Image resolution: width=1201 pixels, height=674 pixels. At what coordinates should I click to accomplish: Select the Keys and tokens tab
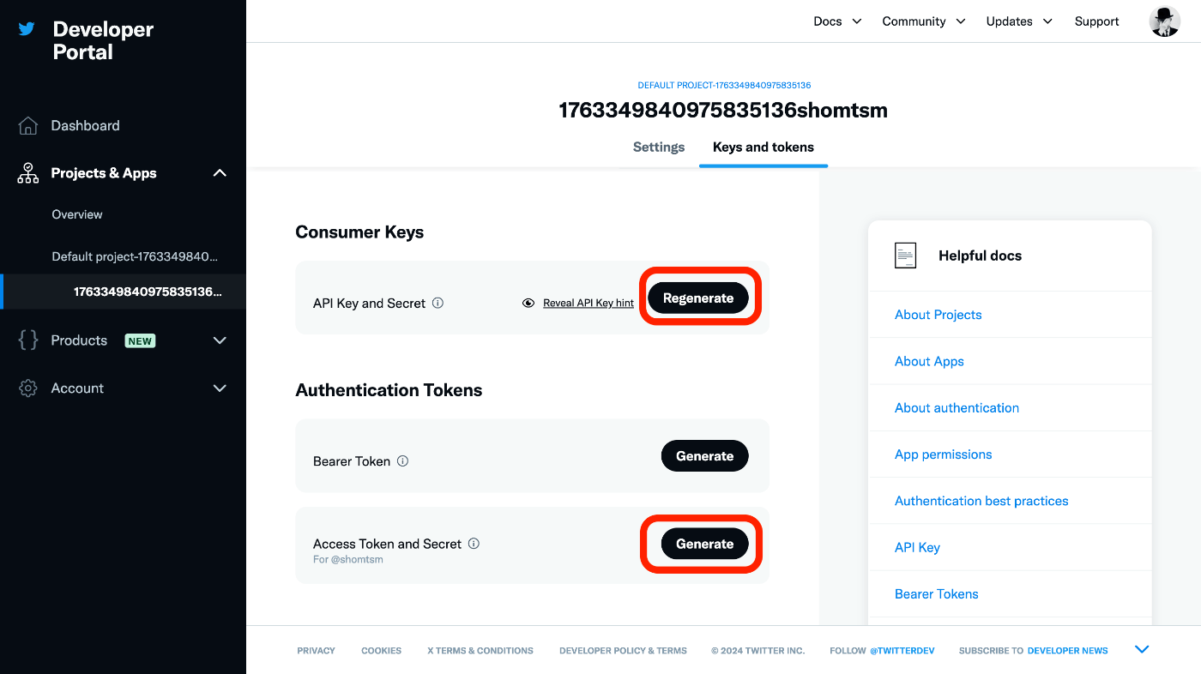click(x=763, y=147)
